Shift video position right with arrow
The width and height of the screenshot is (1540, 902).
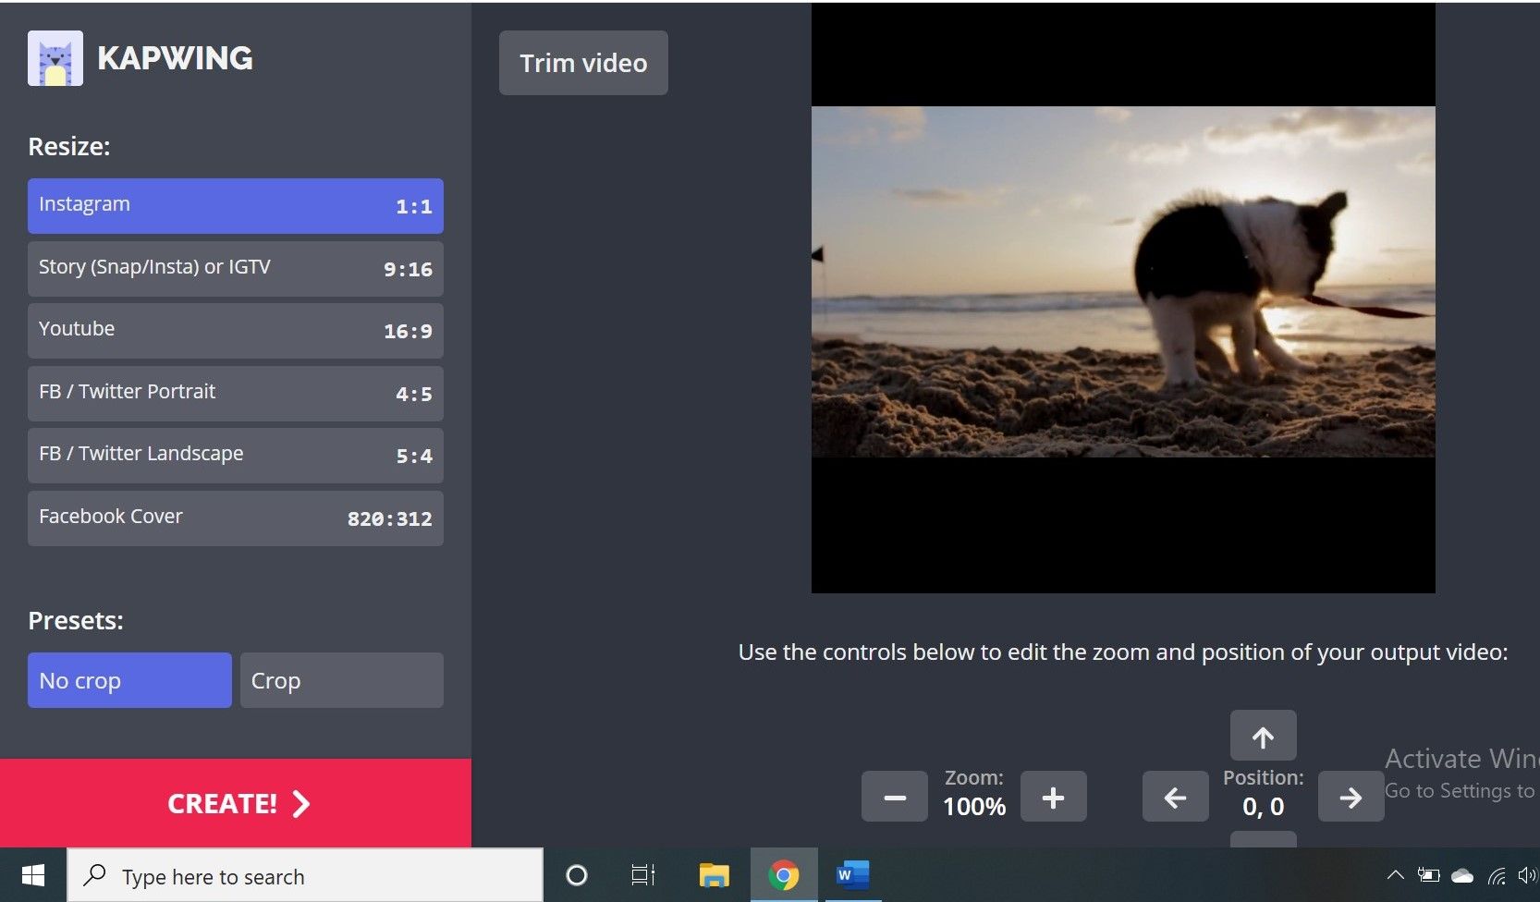1350,797
